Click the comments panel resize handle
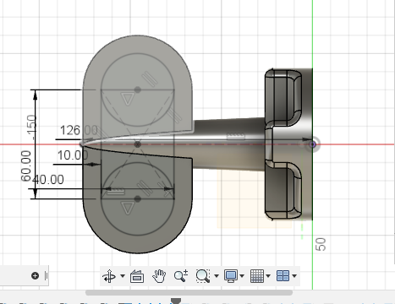The width and height of the screenshot is (395, 304). [47, 275]
